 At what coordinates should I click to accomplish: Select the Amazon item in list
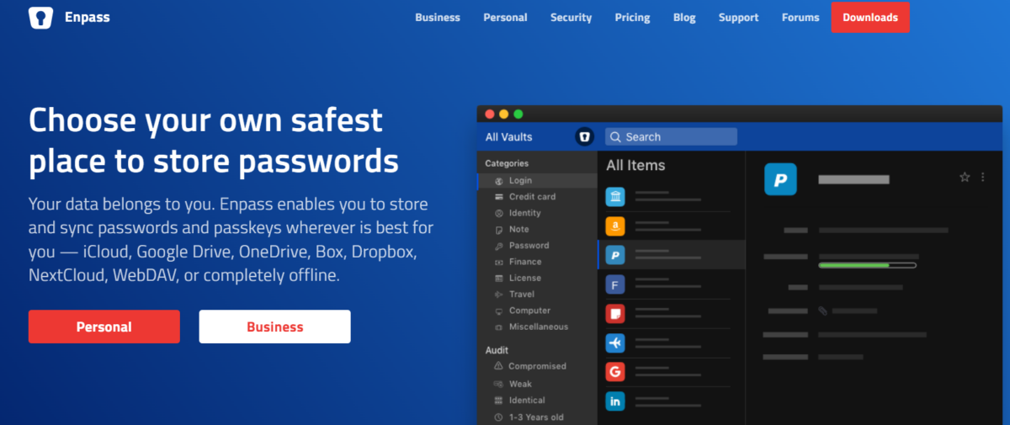click(671, 226)
